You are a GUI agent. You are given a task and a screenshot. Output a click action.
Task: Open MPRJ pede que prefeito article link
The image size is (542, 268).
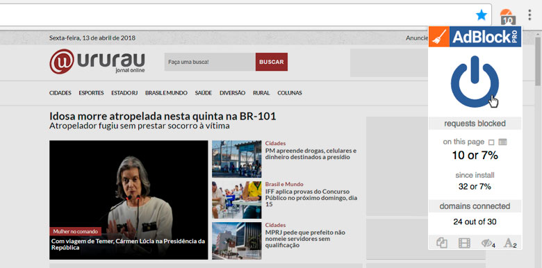(x=305, y=239)
